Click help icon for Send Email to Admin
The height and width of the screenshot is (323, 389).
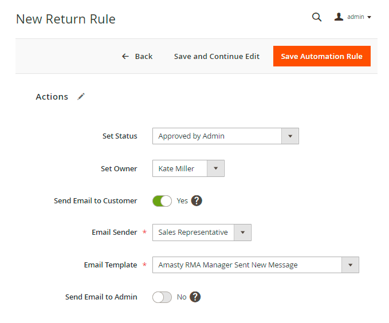pos(195,297)
